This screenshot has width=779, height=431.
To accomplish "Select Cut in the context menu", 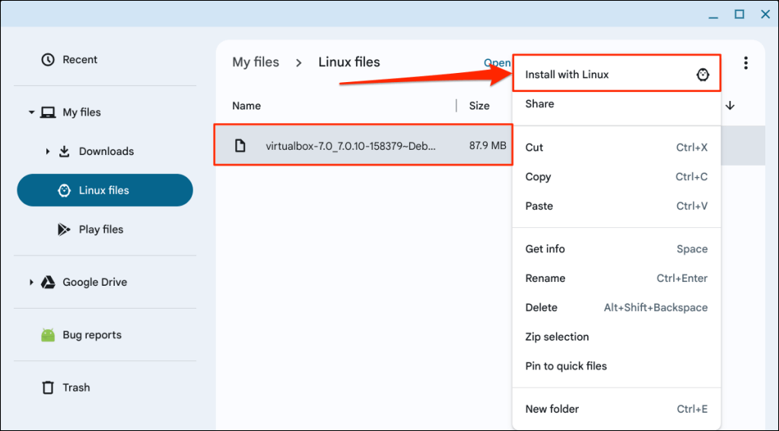I will coord(616,147).
